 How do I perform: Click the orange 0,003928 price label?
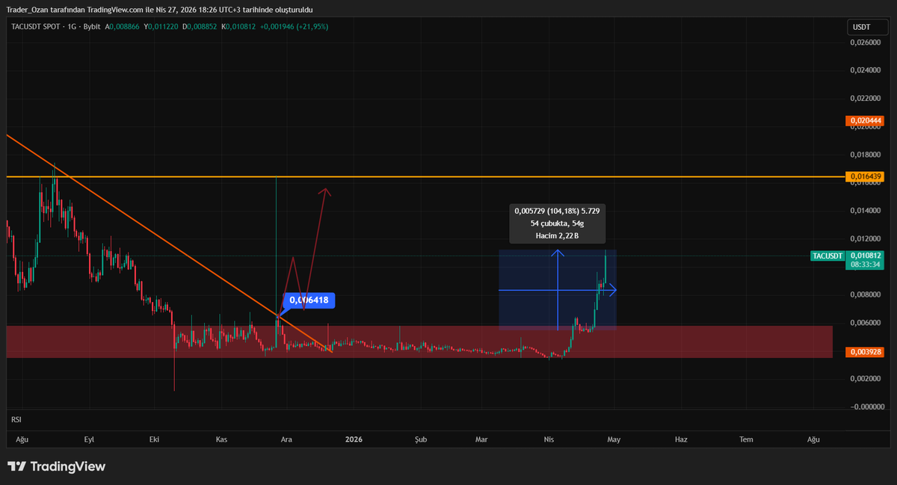tap(864, 350)
